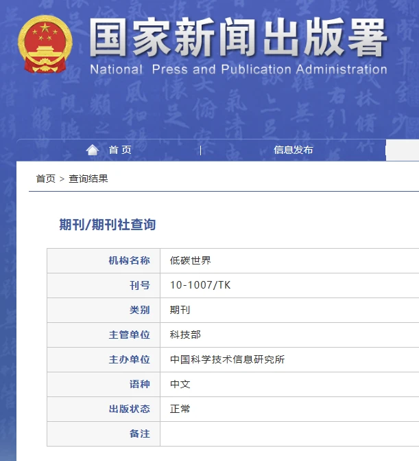Select the value 科技部
This screenshot has width=419, height=461.
(185, 335)
